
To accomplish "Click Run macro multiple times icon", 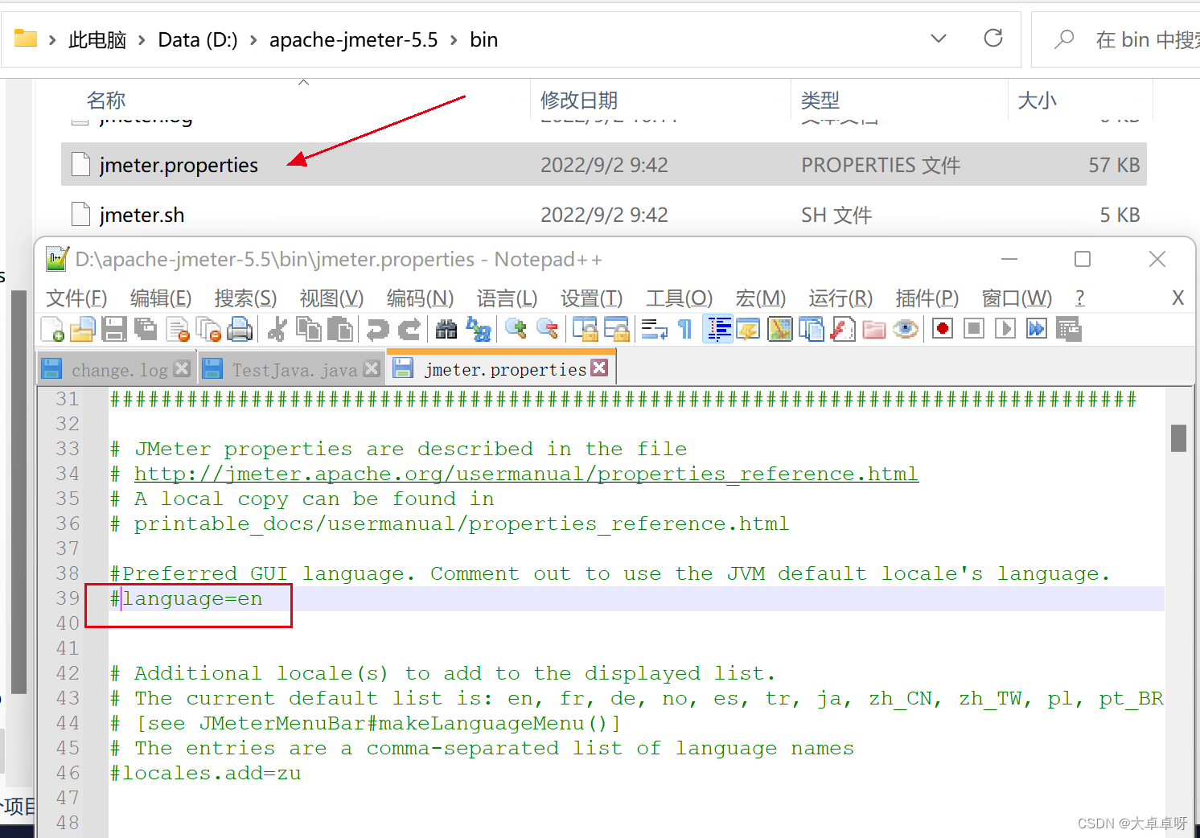I will click(x=1037, y=329).
